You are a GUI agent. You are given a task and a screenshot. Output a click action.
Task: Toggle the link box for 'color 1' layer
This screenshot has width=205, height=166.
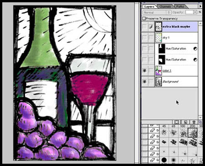(x=151, y=70)
